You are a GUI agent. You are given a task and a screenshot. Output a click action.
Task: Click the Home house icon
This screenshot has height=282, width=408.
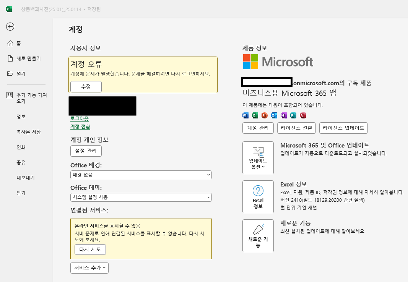[x=10, y=43]
